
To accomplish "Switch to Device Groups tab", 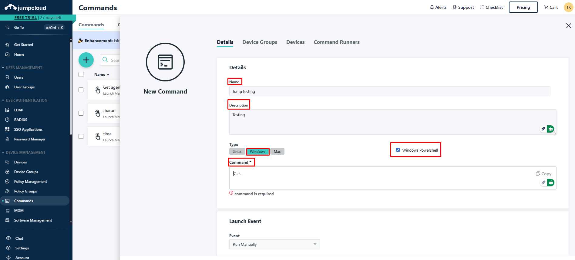I will pos(260,42).
